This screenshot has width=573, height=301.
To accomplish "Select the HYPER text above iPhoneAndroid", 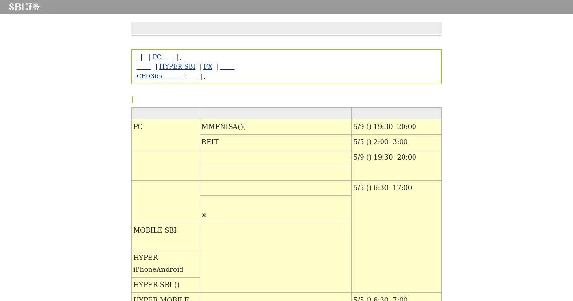I will (x=146, y=258).
